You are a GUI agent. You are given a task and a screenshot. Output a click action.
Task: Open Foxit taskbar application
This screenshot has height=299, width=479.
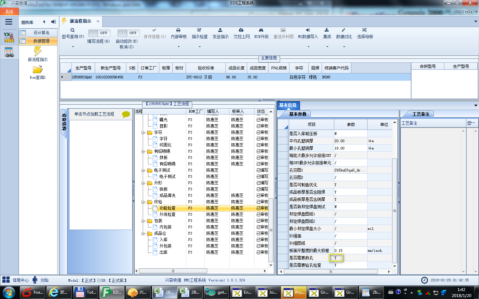pos(33,292)
